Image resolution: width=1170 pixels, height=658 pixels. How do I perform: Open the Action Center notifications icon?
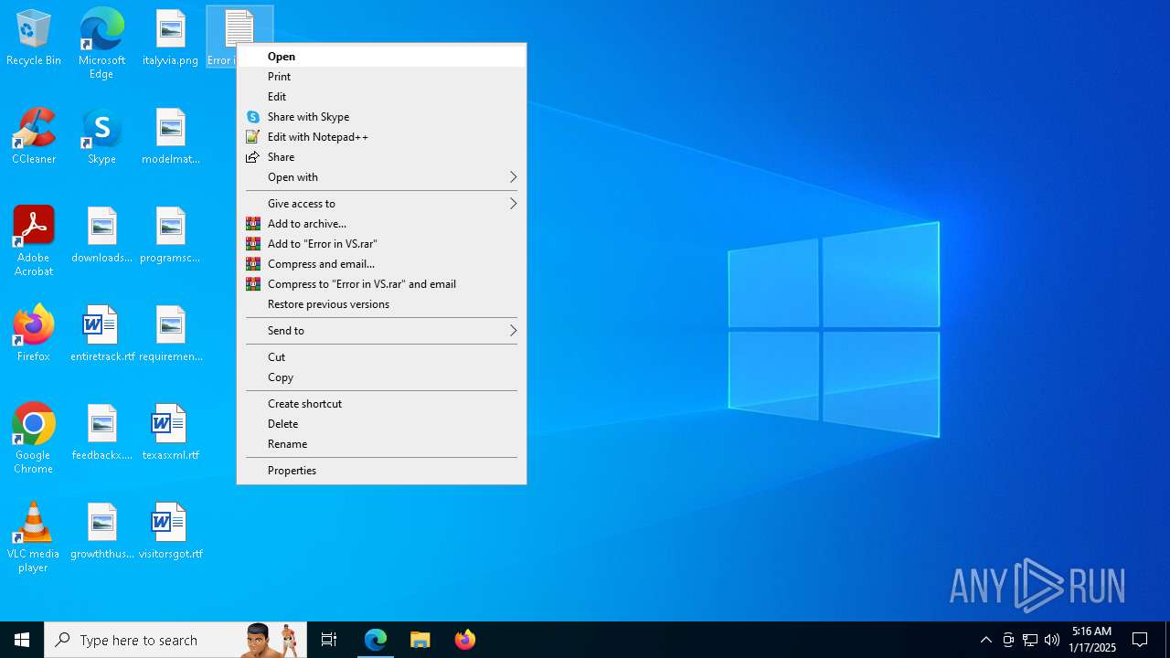[1140, 640]
